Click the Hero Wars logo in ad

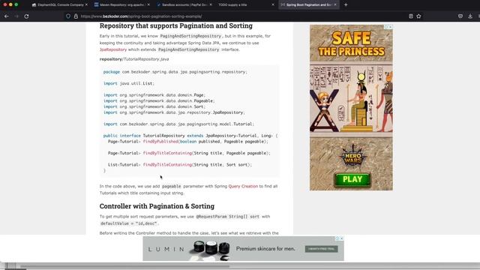(x=352, y=156)
